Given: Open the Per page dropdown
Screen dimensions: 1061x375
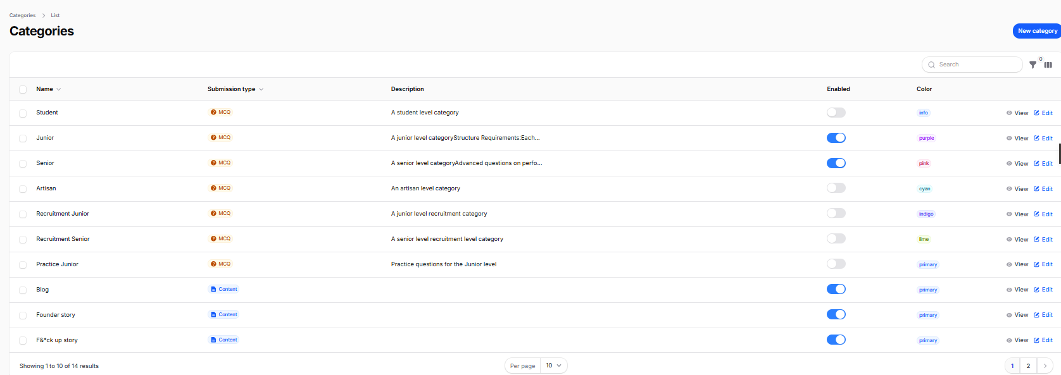Looking at the screenshot, I should click(554, 366).
